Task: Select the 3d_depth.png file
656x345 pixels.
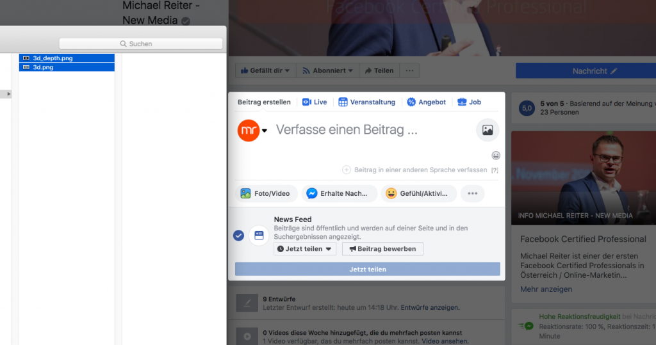Action: pos(67,58)
